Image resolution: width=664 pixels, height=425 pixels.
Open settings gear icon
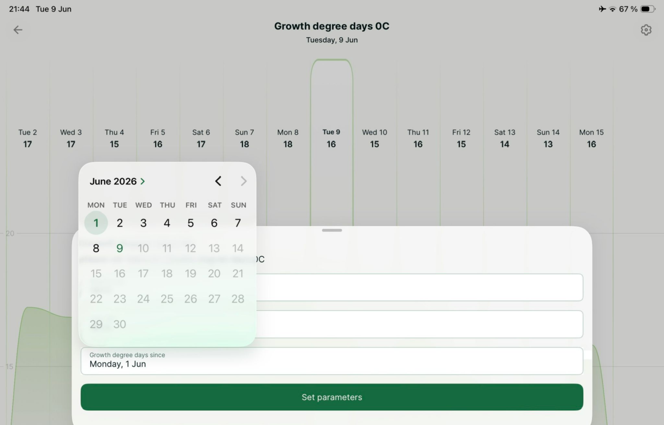pyautogui.click(x=646, y=30)
